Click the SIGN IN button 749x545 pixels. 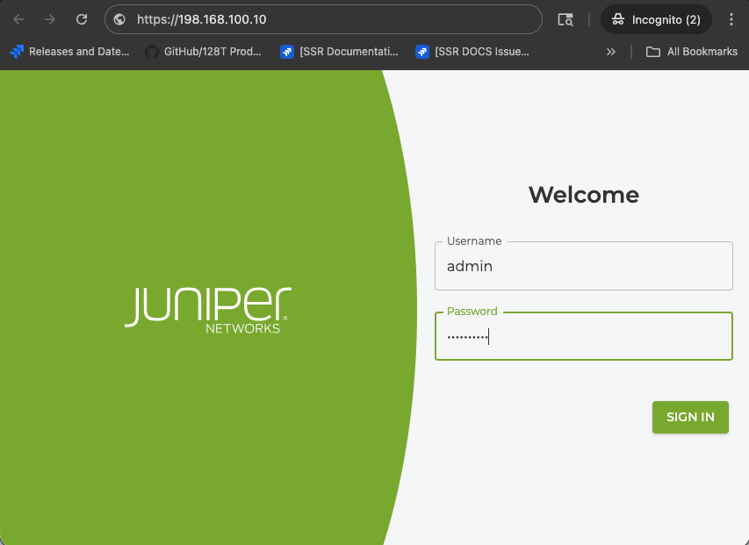[690, 417]
